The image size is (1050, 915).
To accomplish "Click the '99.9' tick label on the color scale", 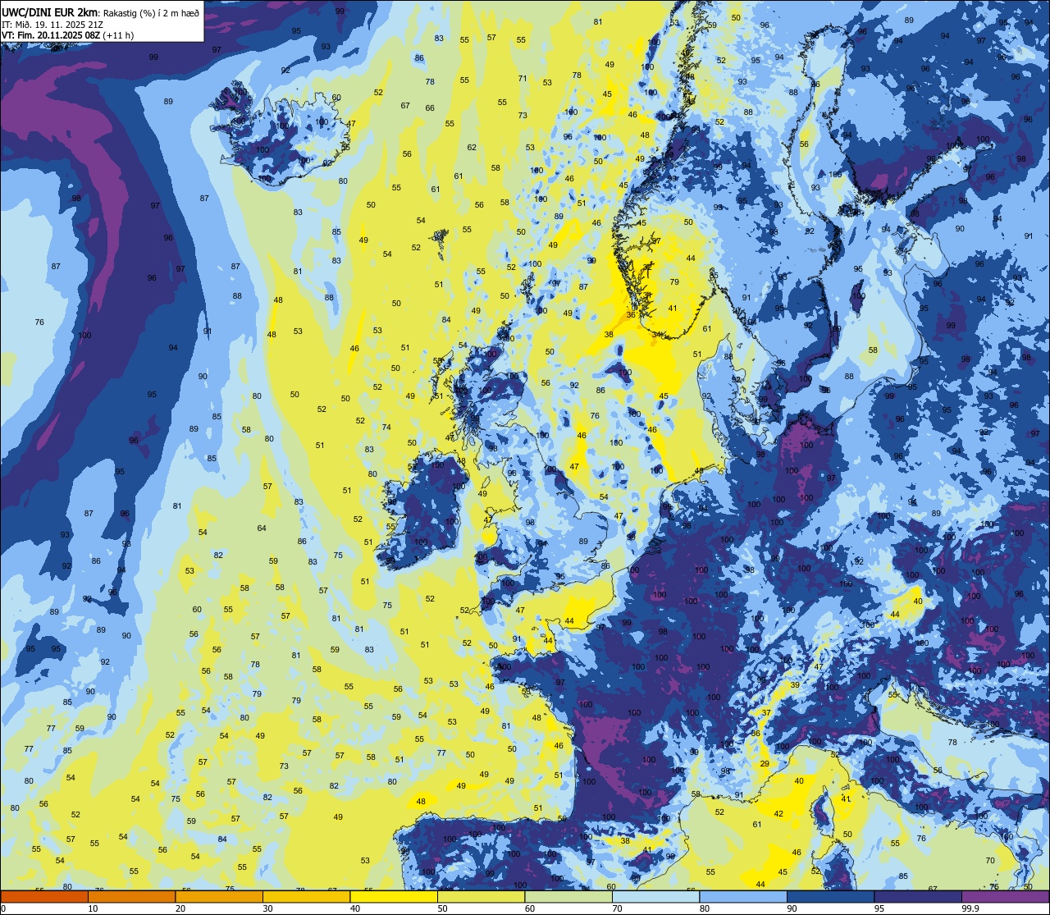I will coord(970,908).
